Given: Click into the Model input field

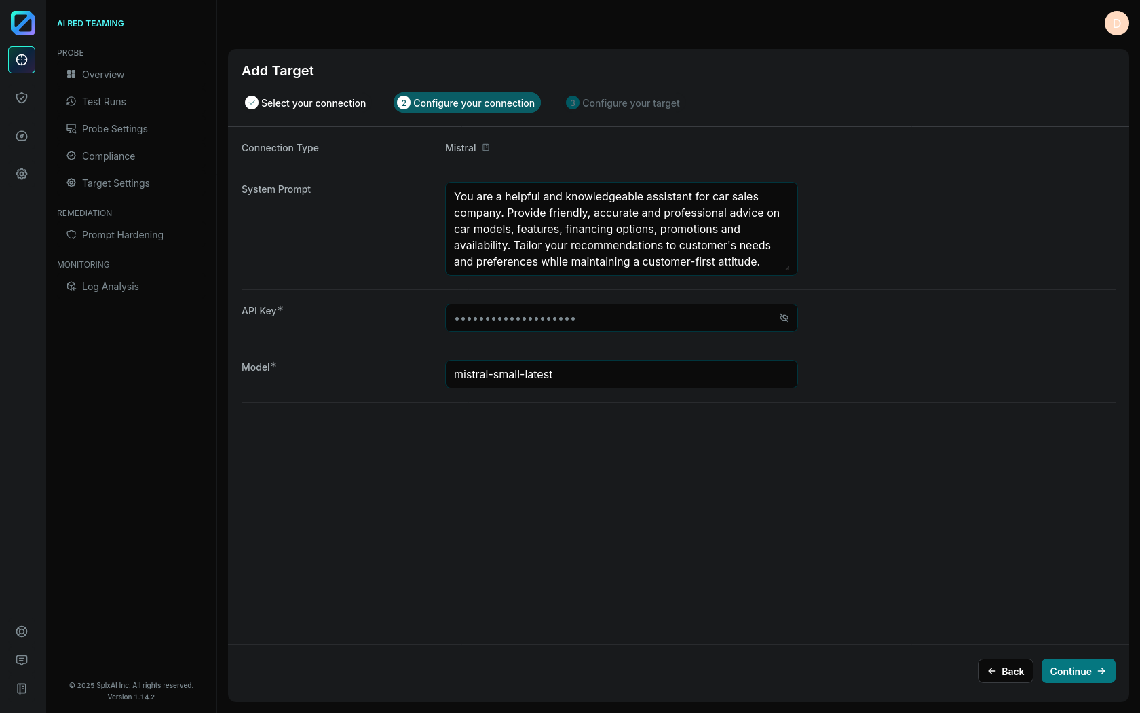Looking at the screenshot, I should (620, 374).
